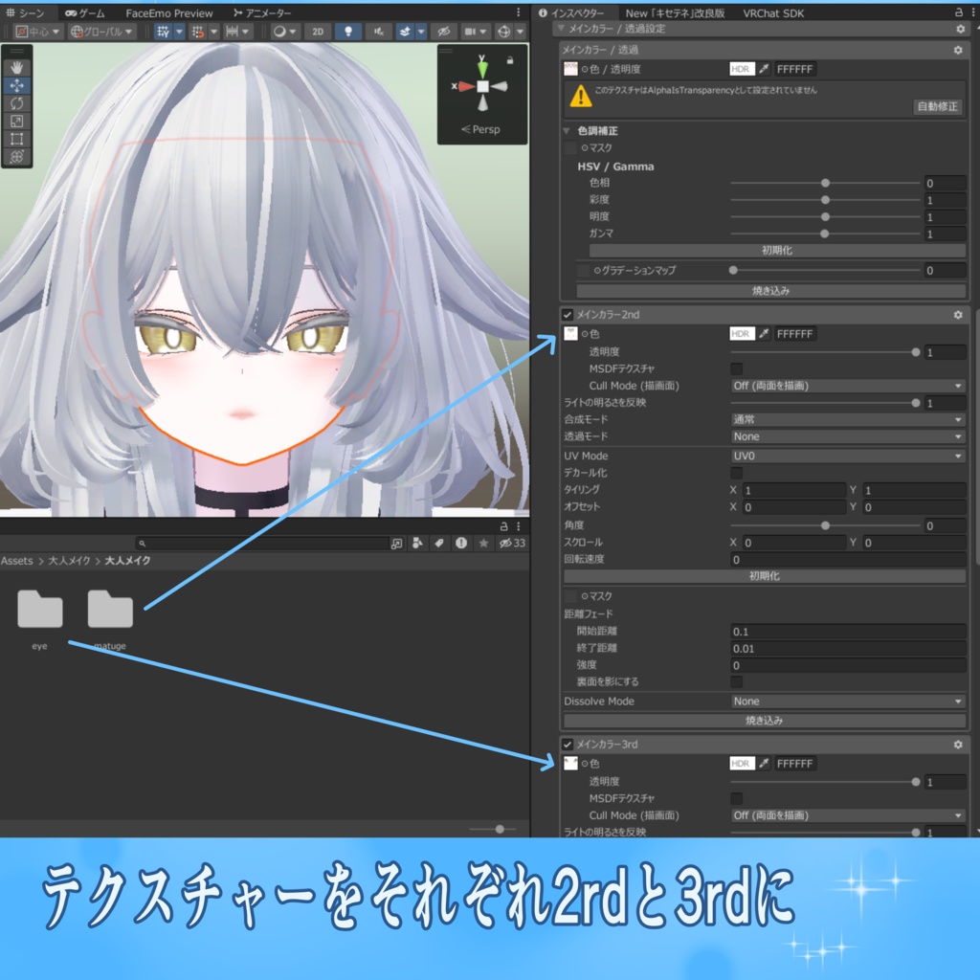The width and height of the screenshot is (980, 980).
Task: Click texture slot thumbnail in メインカラー2nd
Action: click(x=570, y=334)
